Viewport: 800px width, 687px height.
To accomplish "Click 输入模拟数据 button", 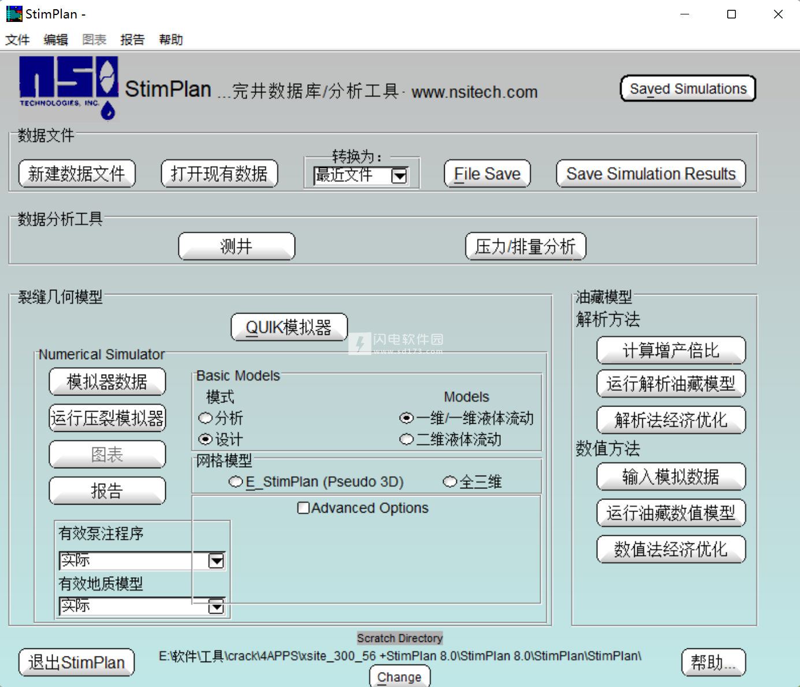I will click(671, 477).
